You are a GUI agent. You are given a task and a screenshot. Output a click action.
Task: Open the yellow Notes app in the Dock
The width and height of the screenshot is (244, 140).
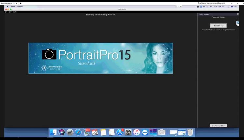click(x=103, y=133)
